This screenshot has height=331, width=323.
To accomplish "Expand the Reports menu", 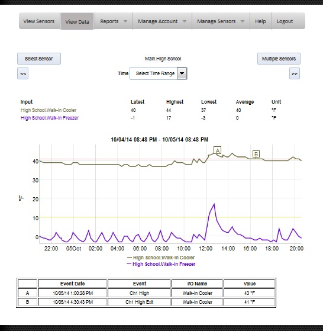I will [114, 21].
